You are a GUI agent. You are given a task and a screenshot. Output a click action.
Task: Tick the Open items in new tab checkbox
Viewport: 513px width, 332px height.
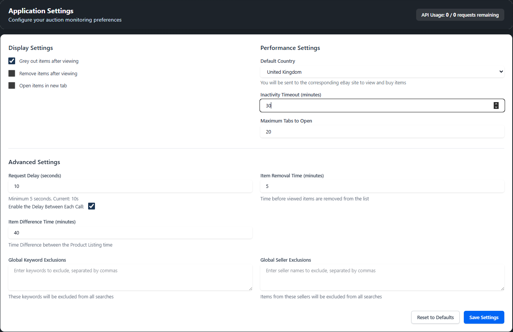pyautogui.click(x=12, y=85)
